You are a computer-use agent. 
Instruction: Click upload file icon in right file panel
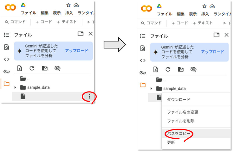point(156,69)
